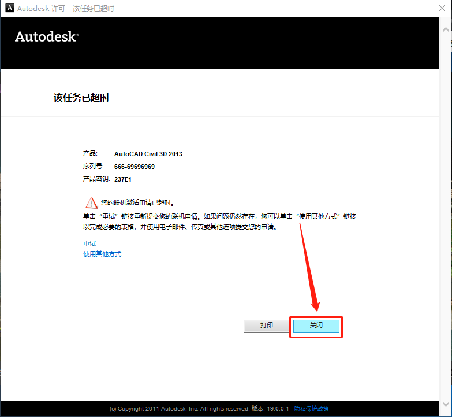This screenshot has height=417, width=452.
Task: Click the message 您的联机激活申请已超时。
Action: pyautogui.click(x=137, y=203)
